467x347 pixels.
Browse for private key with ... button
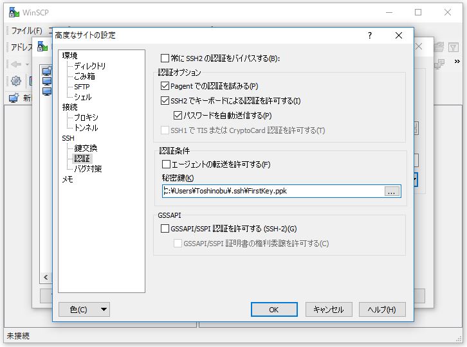click(x=391, y=191)
